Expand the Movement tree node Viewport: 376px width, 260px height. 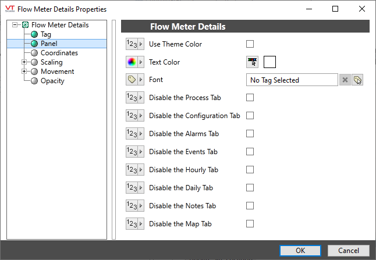[x=24, y=72]
